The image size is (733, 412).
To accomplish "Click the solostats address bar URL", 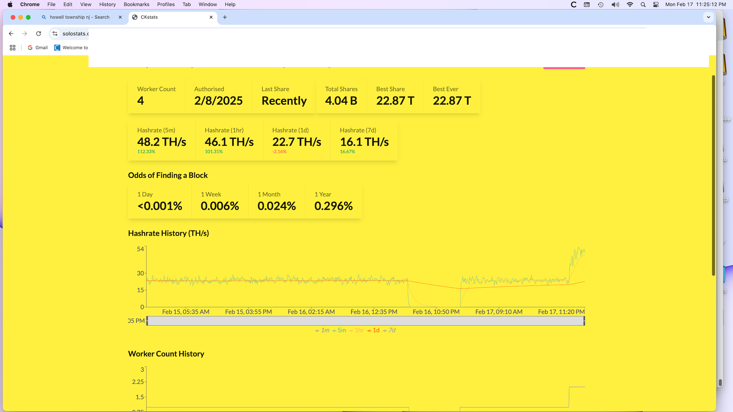I will pos(76,34).
